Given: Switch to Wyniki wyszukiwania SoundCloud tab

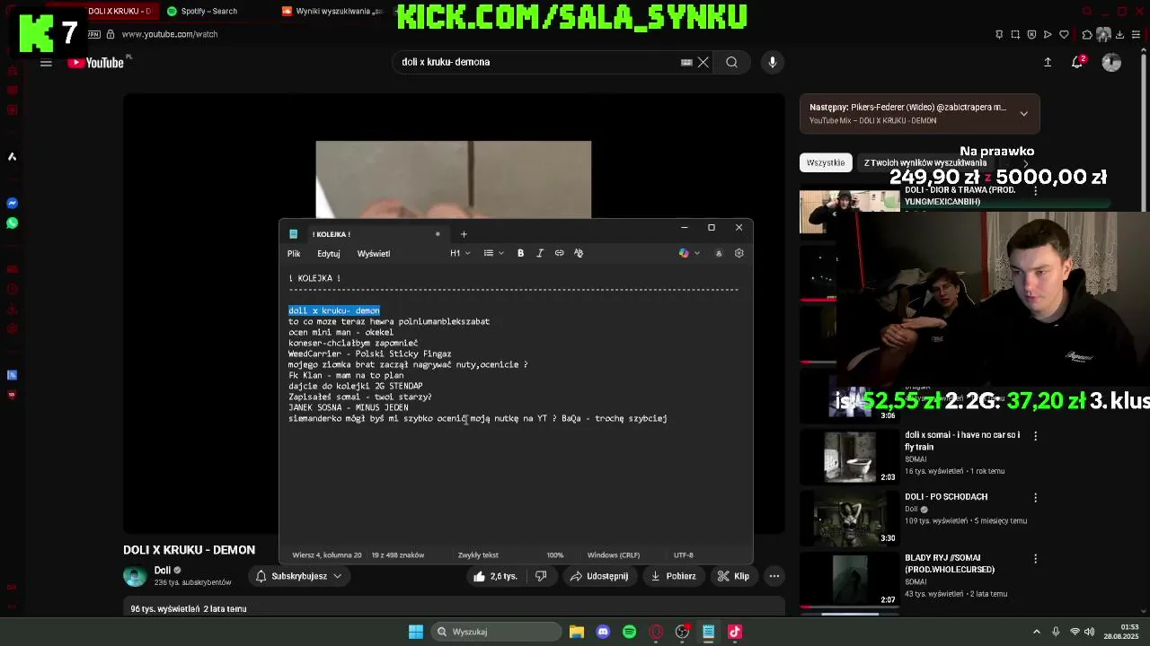Looking at the screenshot, I should click(331, 11).
